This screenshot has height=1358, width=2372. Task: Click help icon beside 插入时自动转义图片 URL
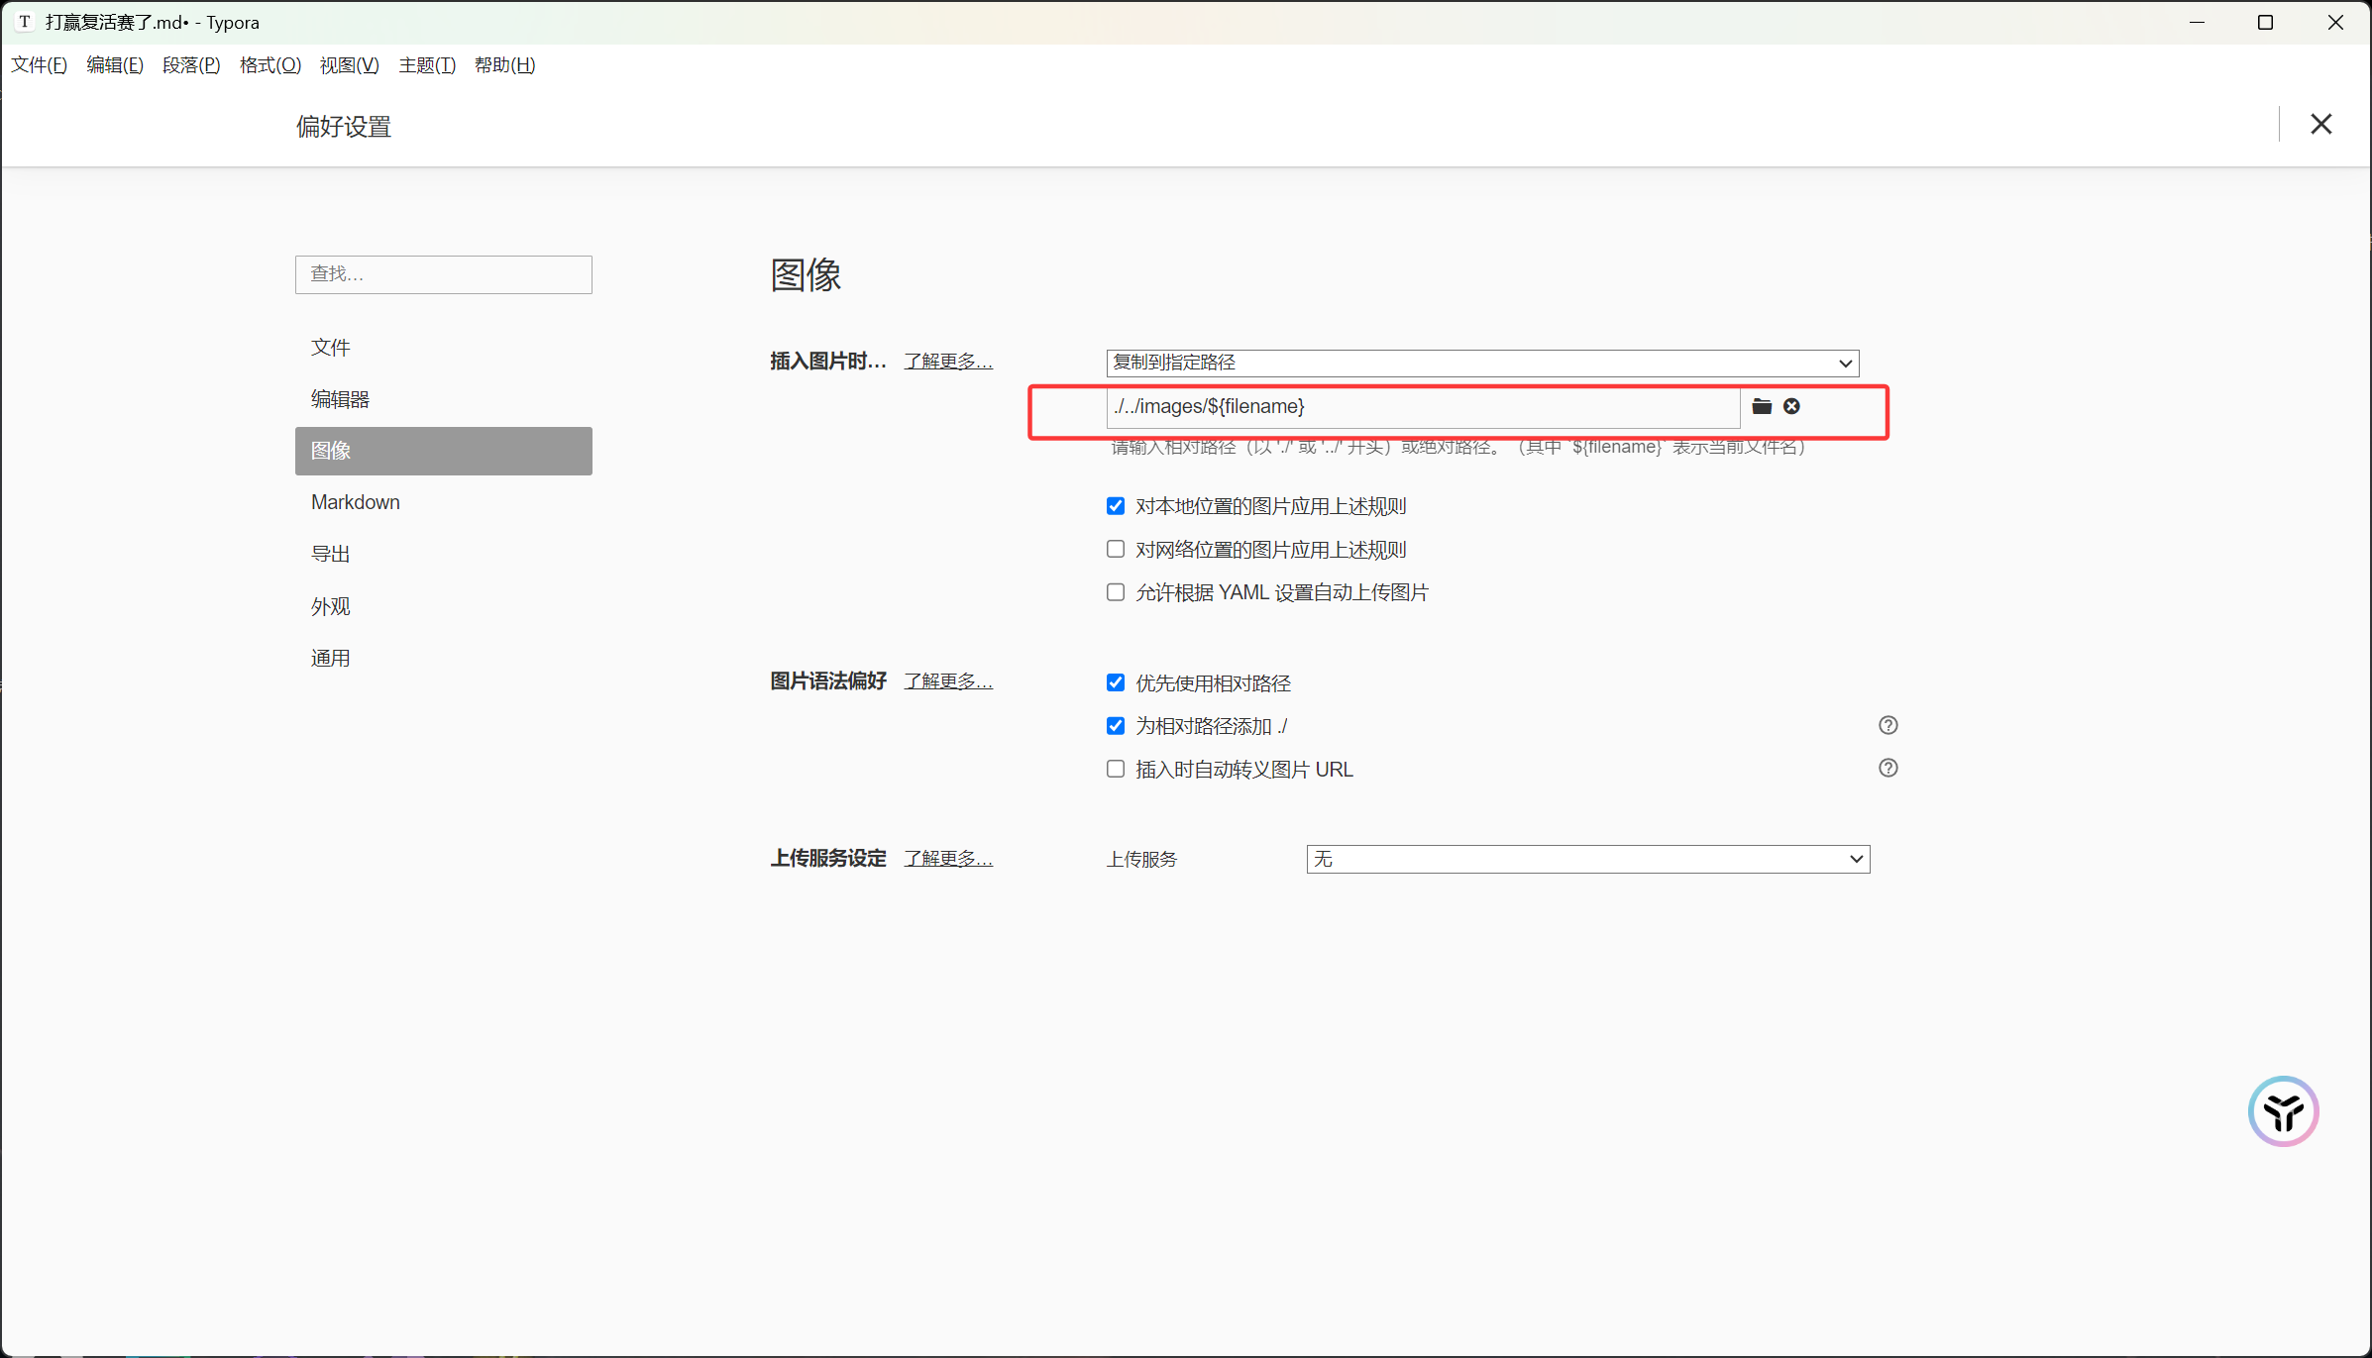(x=1887, y=769)
